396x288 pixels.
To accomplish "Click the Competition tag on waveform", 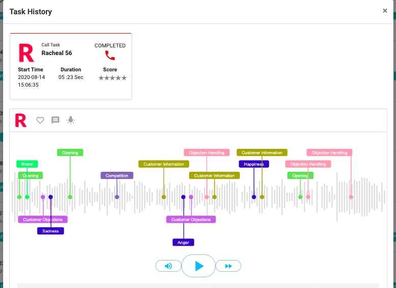I will click(x=117, y=175).
